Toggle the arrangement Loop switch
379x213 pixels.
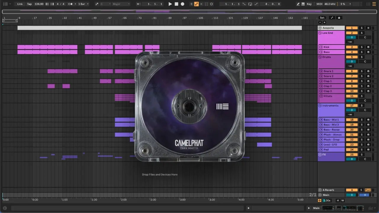(250, 4)
